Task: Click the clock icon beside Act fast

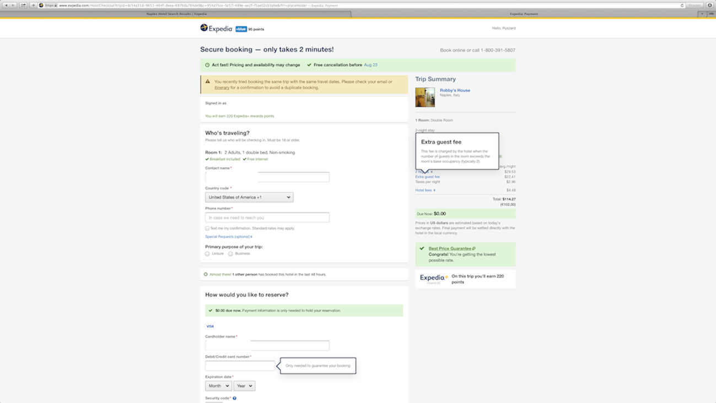Action: [x=207, y=65]
